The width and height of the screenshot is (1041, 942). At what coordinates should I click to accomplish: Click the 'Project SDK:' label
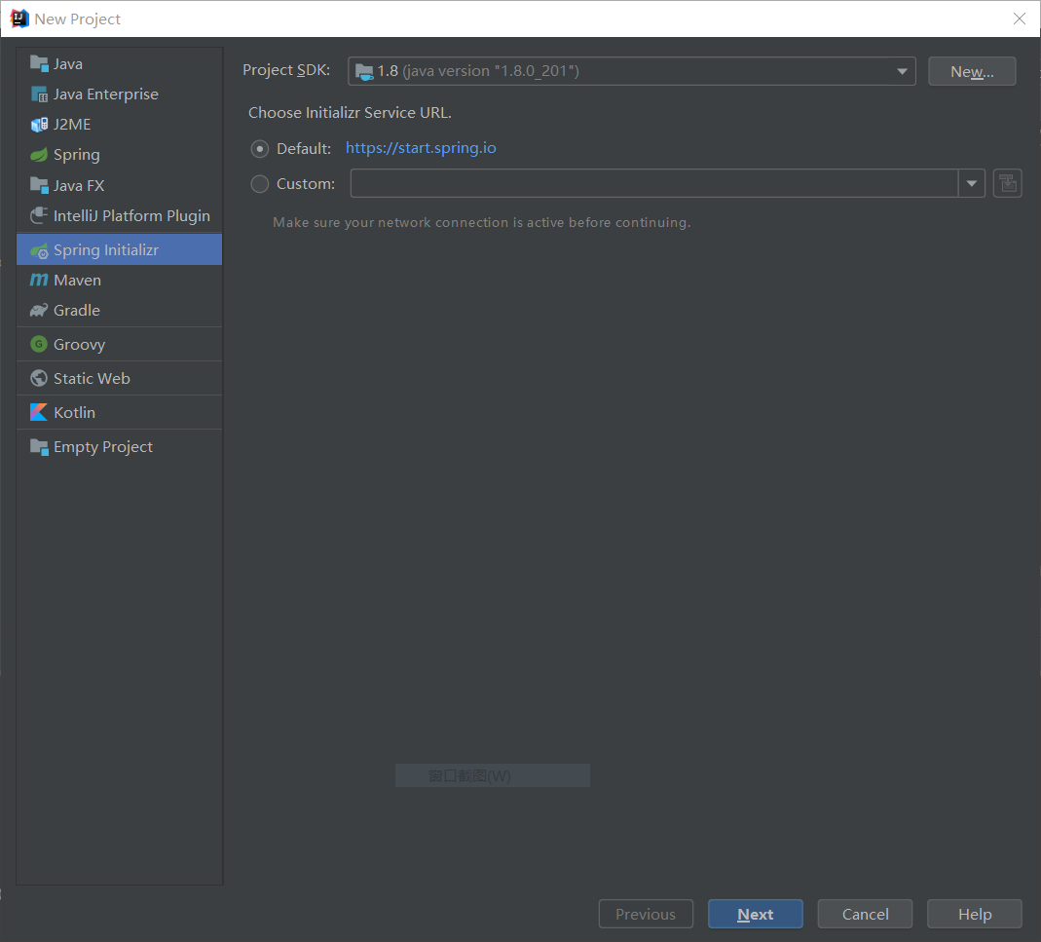tap(286, 70)
